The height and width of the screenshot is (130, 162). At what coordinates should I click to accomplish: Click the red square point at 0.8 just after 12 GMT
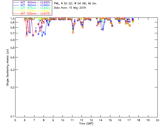pos(83,27)
